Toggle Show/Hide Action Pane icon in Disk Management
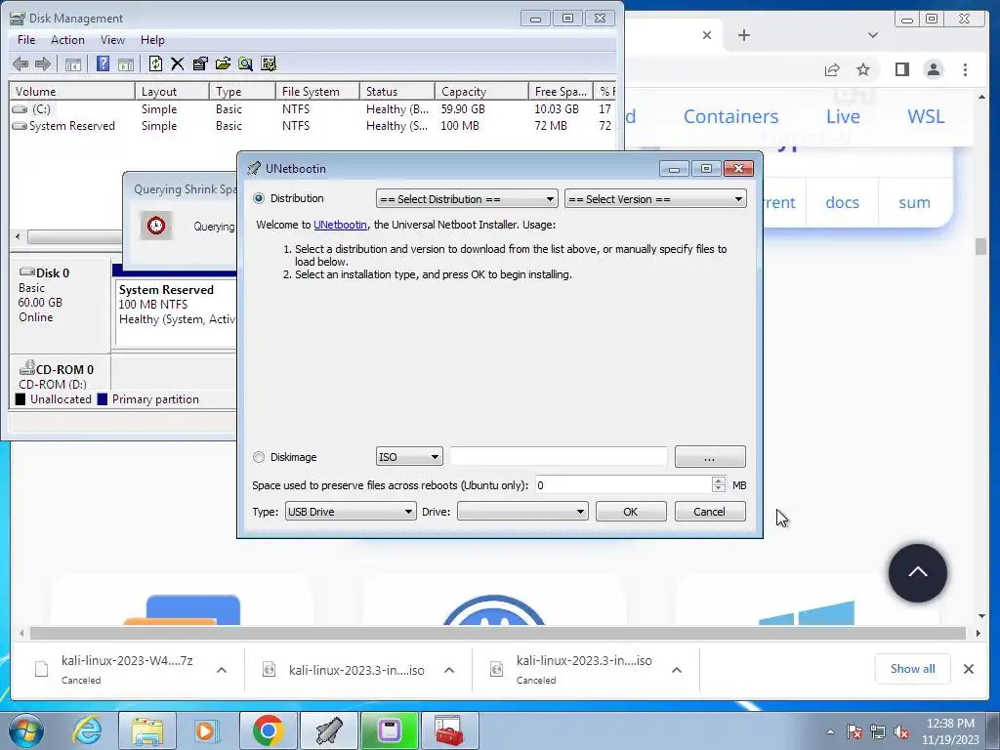Screen dimensions: 1000x750 click(126, 63)
